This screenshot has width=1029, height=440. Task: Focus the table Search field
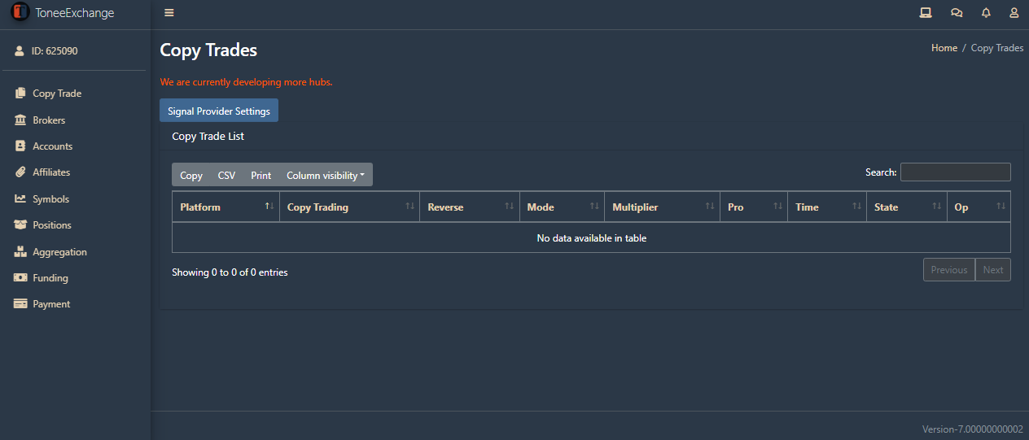coord(956,172)
